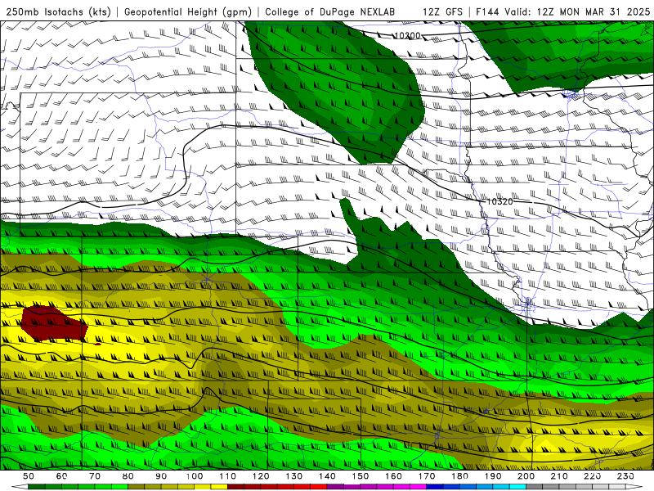Click the dark blue swatch starting at 170 kts

[434, 485]
